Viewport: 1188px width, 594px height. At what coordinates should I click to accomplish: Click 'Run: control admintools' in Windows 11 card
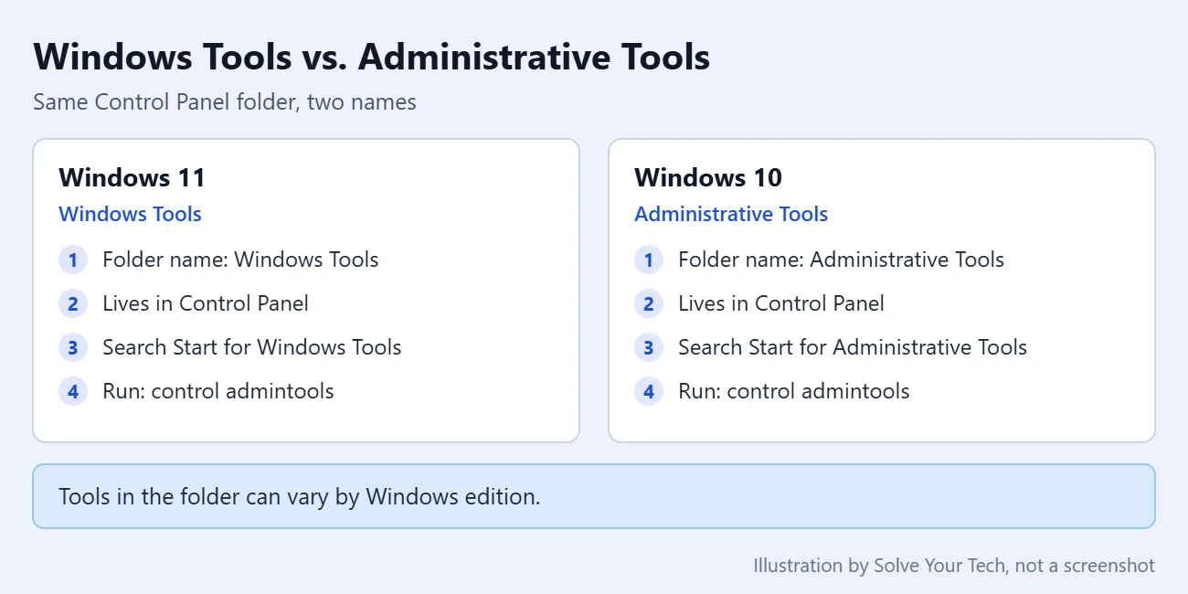point(196,391)
